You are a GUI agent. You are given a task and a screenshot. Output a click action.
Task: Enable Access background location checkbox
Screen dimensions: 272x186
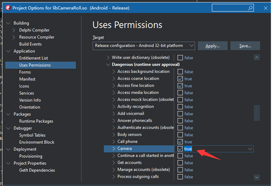click(x=180, y=72)
